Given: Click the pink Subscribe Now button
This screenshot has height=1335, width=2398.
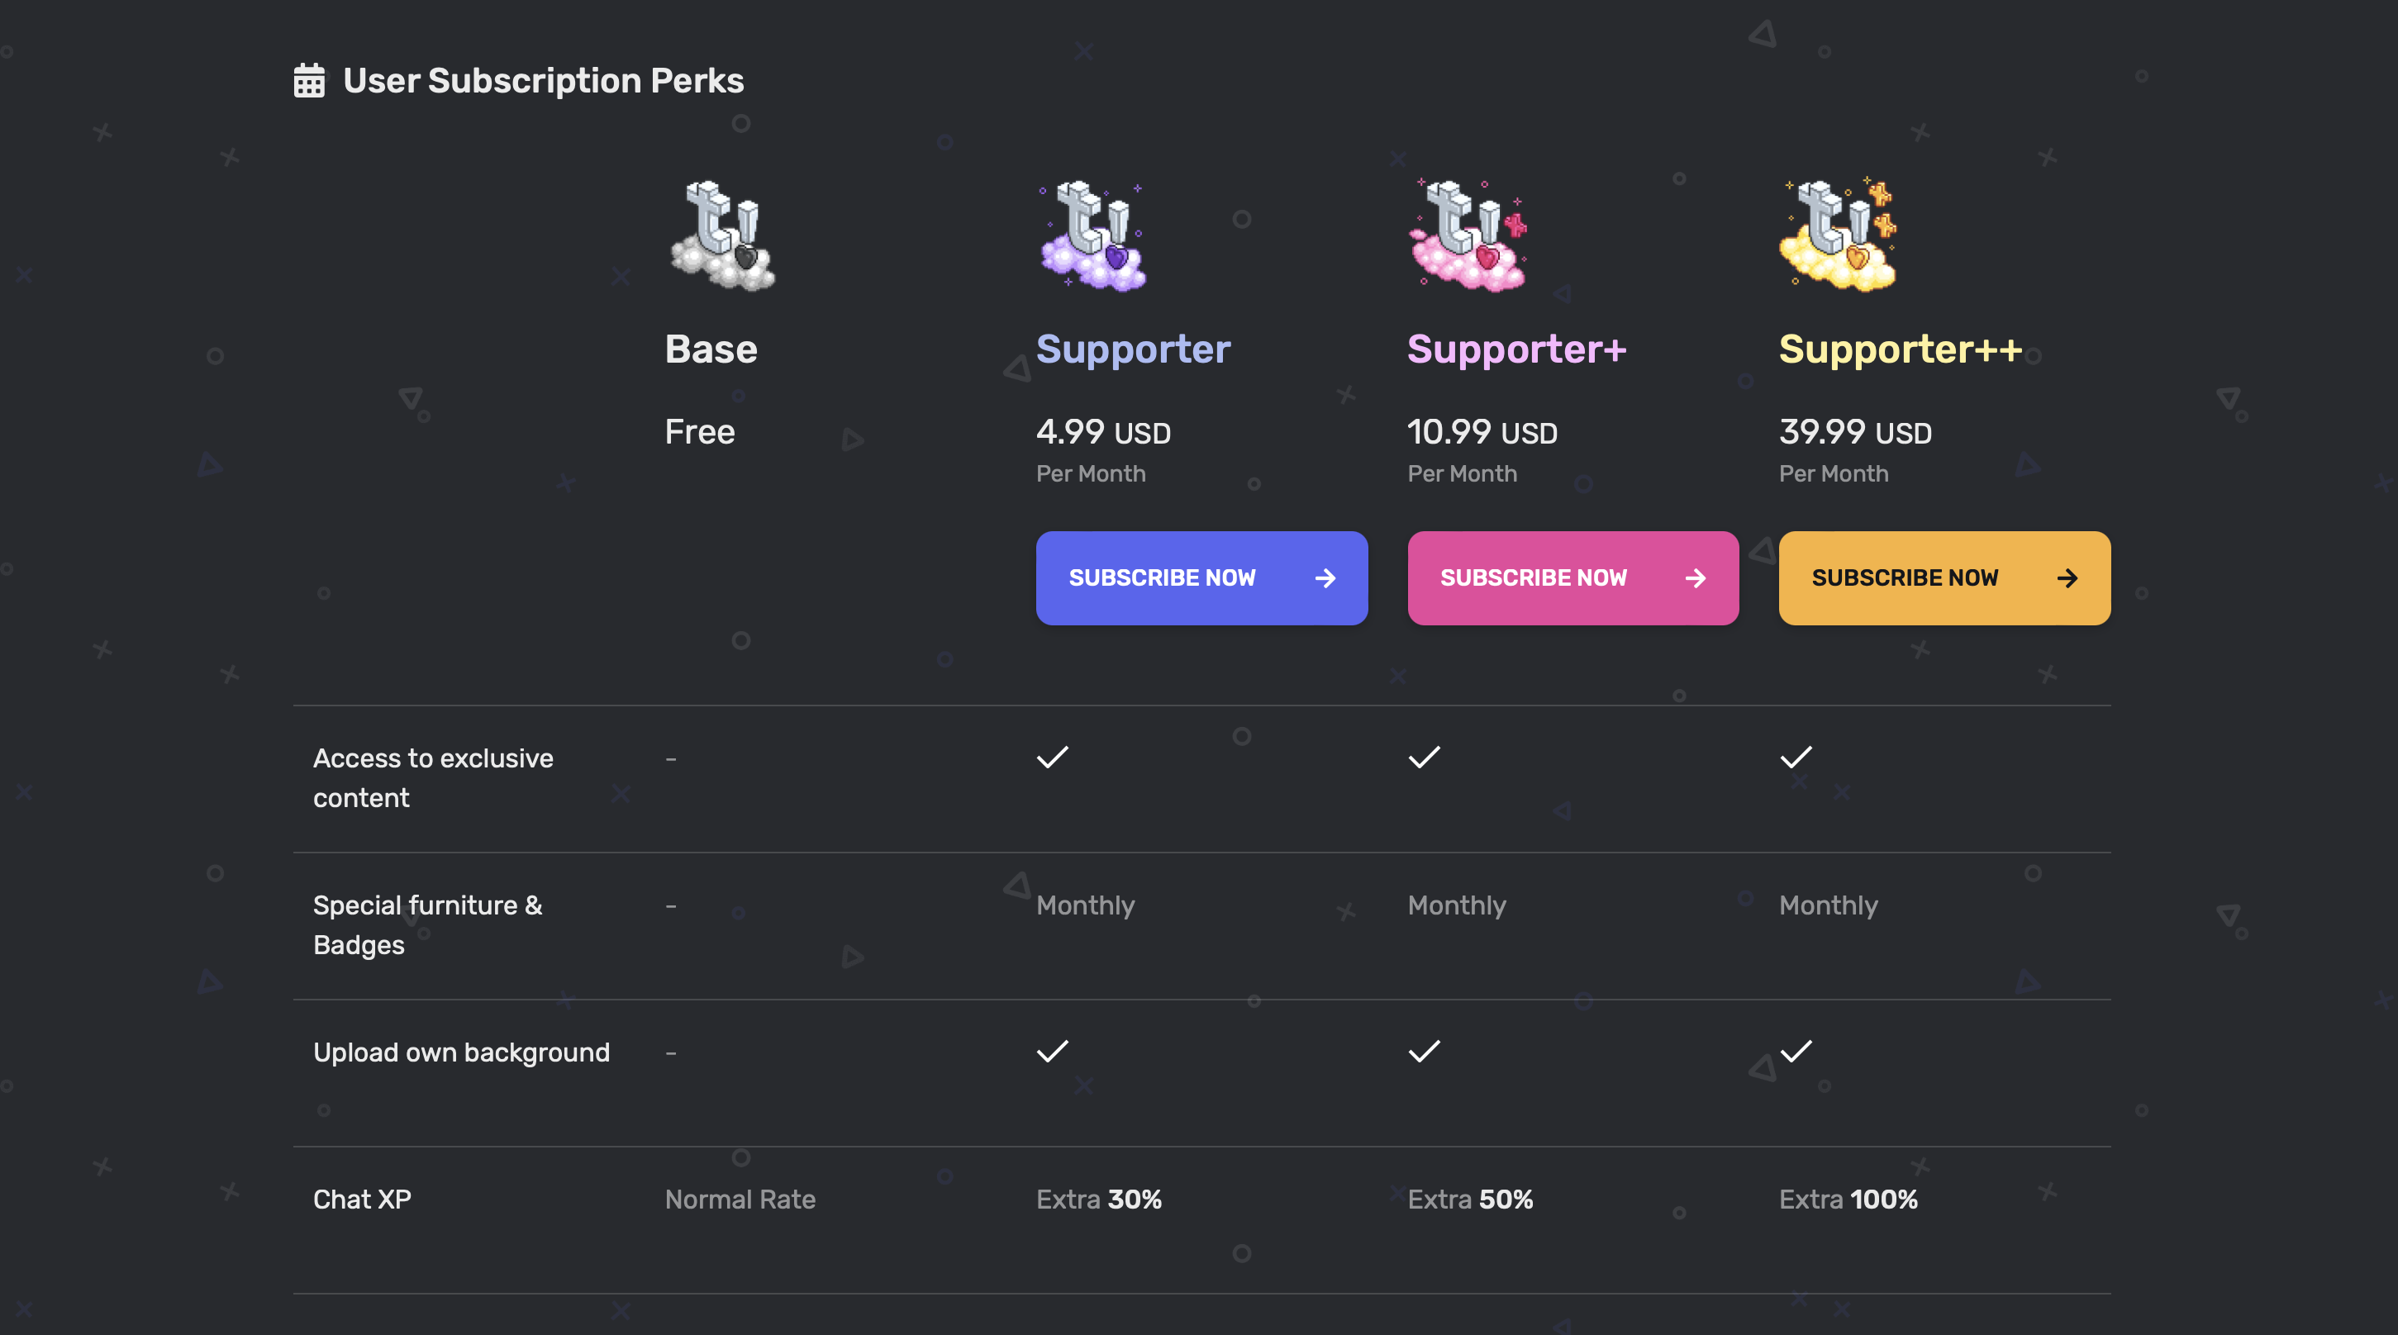Looking at the screenshot, I should click(1572, 577).
